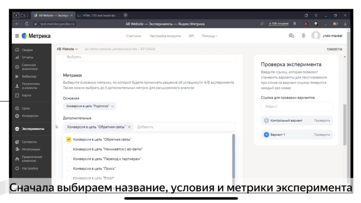Click the notifications bell icon
This screenshot has height=203, width=361.
(x=303, y=36)
